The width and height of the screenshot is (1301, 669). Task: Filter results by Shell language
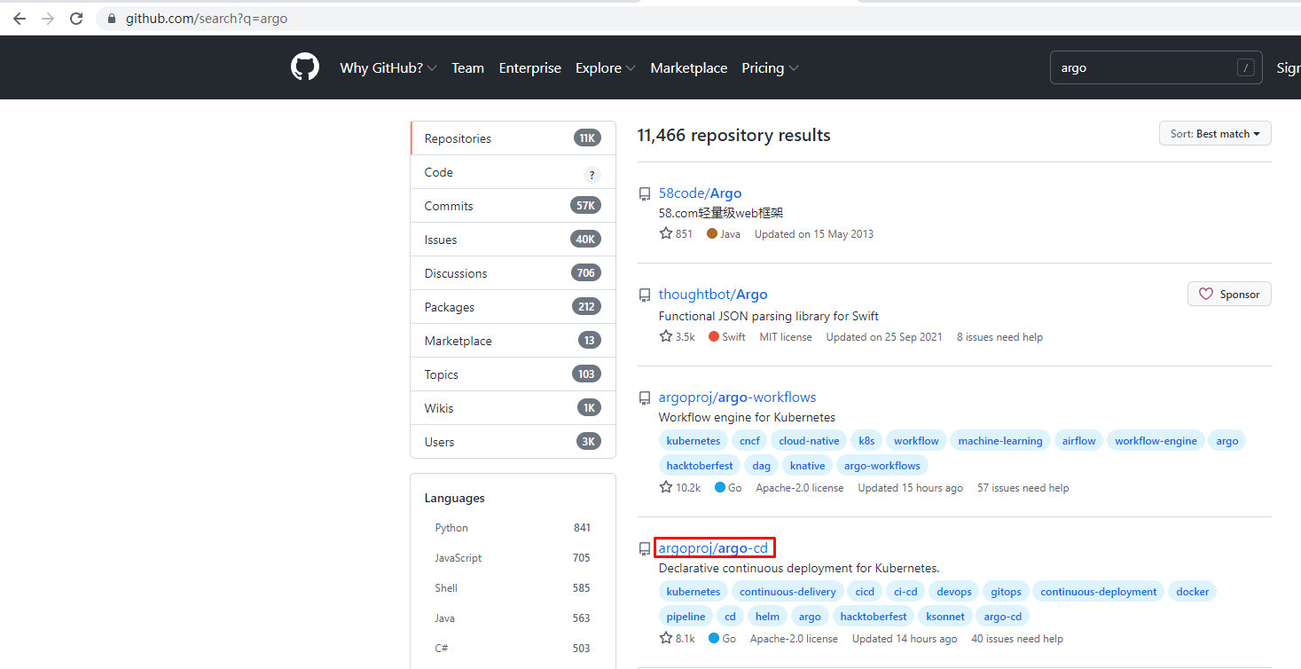tap(513, 588)
